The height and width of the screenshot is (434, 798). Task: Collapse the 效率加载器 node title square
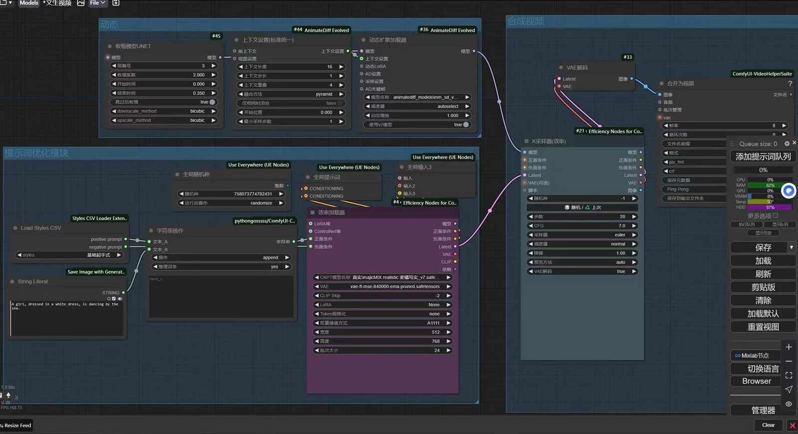pos(313,213)
